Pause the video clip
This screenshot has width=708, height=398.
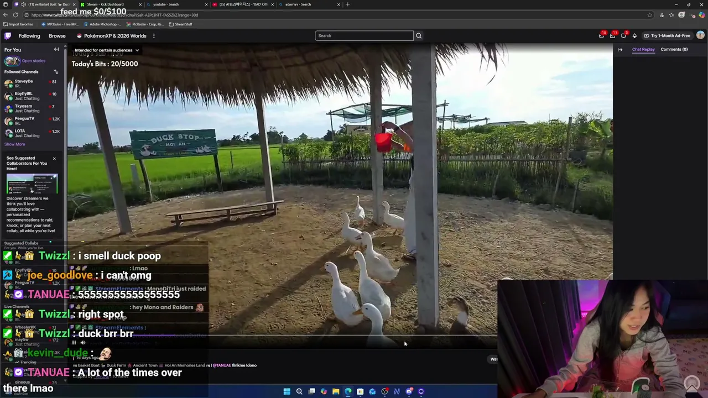pyautogui.click(x=74, y=343)
